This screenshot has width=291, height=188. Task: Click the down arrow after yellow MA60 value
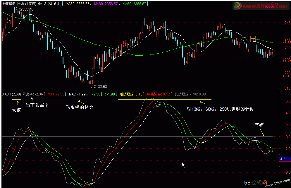(91, 4)
